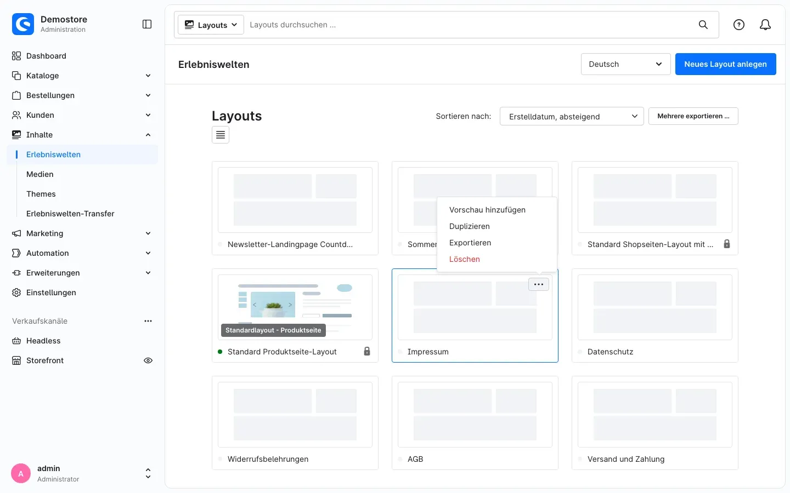
Task: Open Themes in the sidebar
Action: [41, 194]
